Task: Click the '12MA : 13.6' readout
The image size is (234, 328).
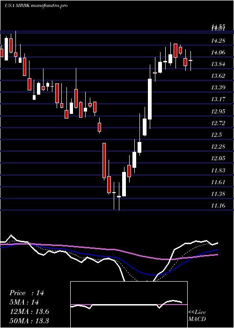Action: click(29, 312)
